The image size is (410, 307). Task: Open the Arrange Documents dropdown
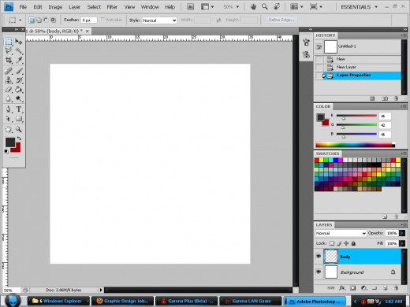coord(296,7)
